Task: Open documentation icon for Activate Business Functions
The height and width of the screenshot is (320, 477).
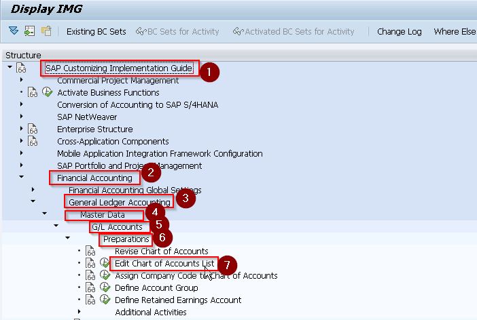Action: point(33,92)
